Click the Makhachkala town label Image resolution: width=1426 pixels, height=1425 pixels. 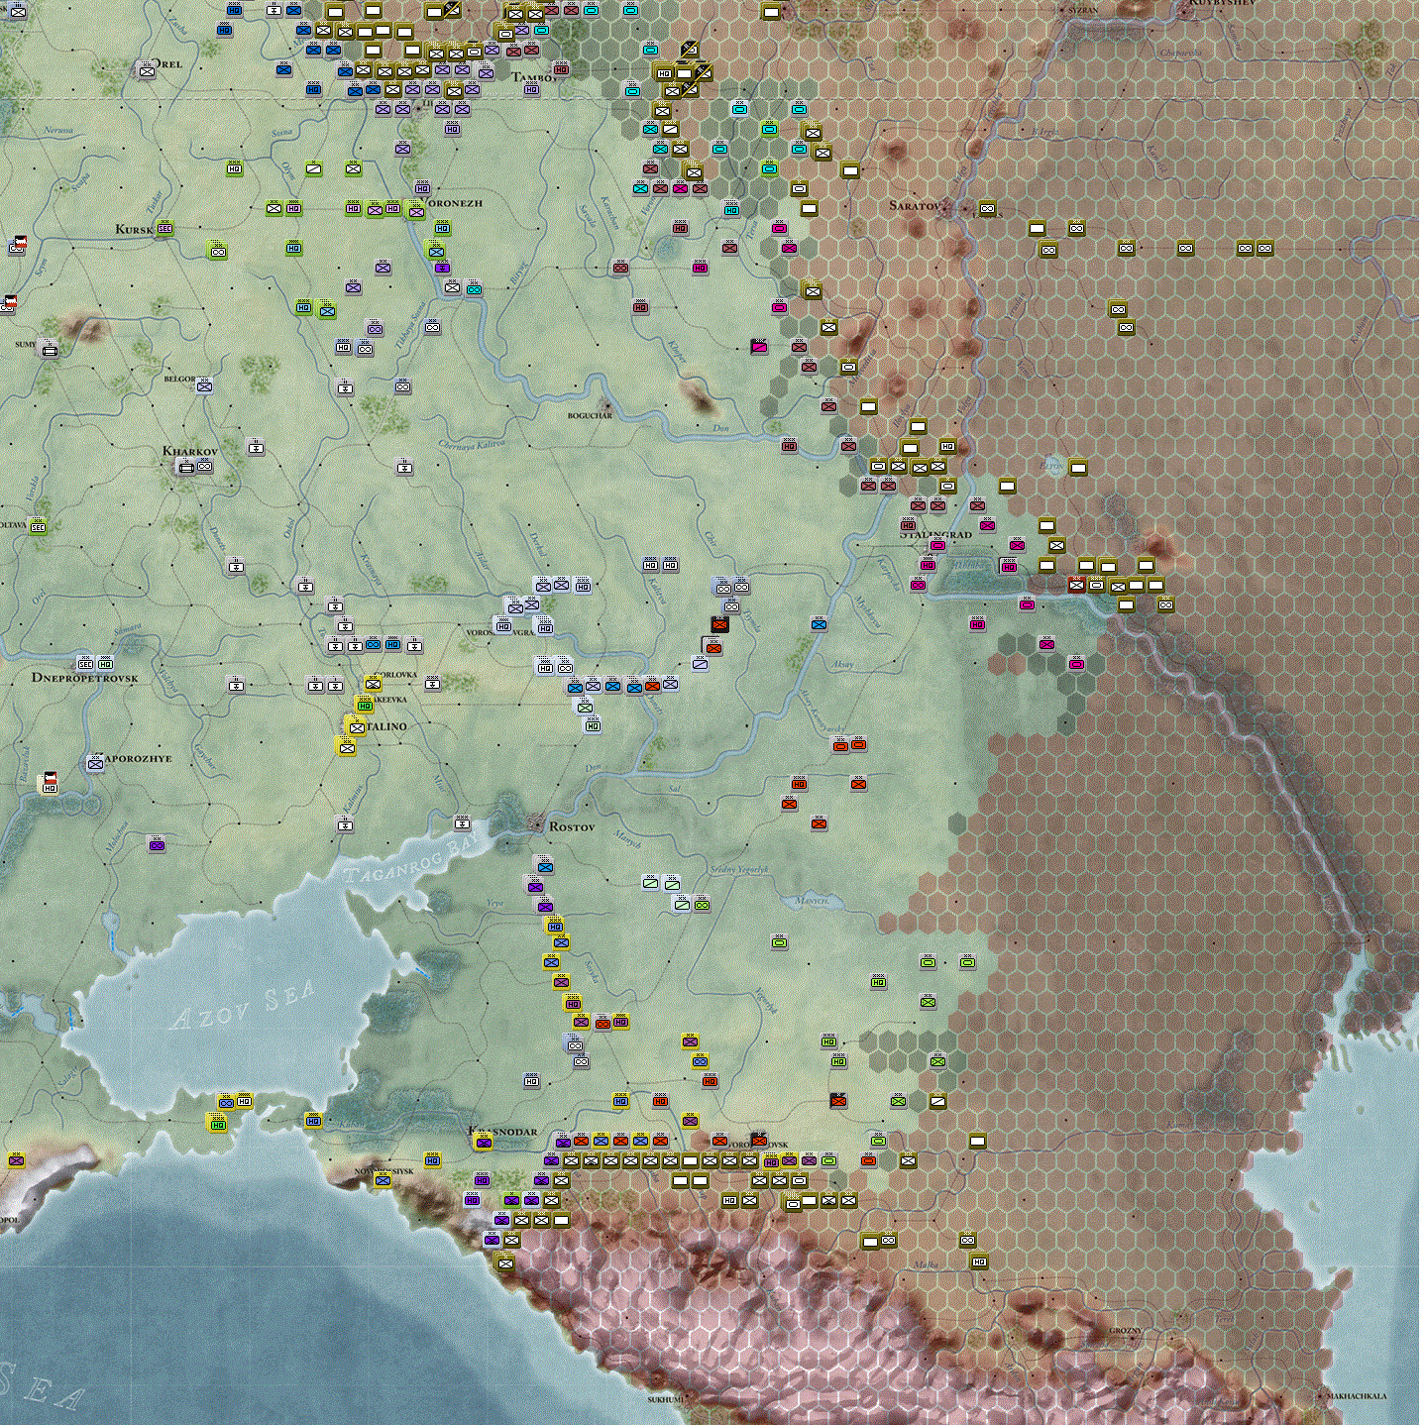[x=1357, y=1396]
